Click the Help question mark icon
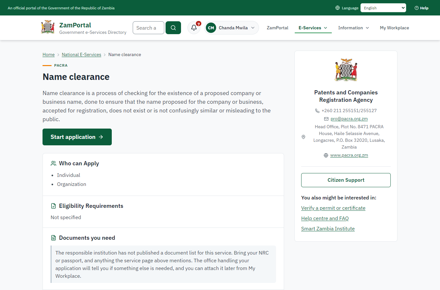The width and height of the screenshot is (440, 290). (416, 8)
